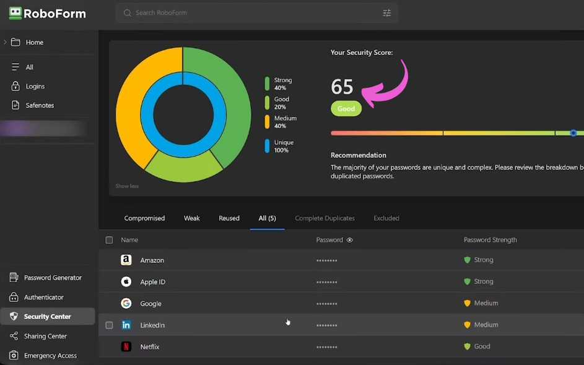584x365 pixels.
Task: Click the Password column header text
Action: pos(329,240)
